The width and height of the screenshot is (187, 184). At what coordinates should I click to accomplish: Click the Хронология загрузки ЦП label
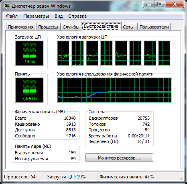coord(82,37)
